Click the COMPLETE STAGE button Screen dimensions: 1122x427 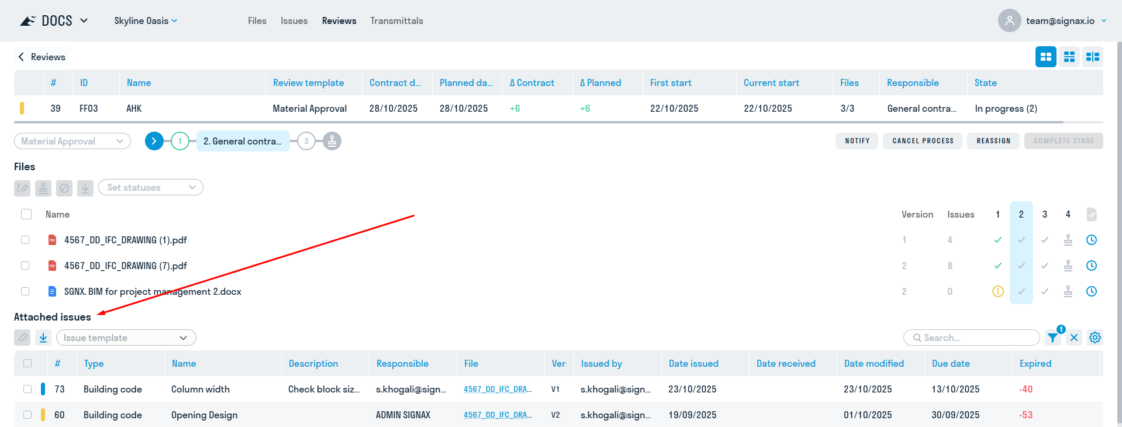tap(1064, 141)
